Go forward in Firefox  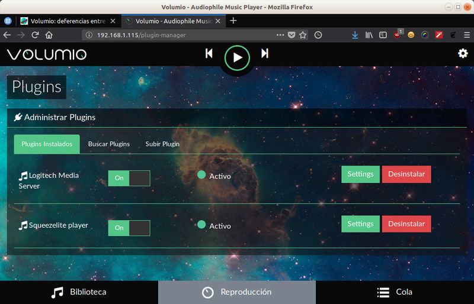click(21, 35)
